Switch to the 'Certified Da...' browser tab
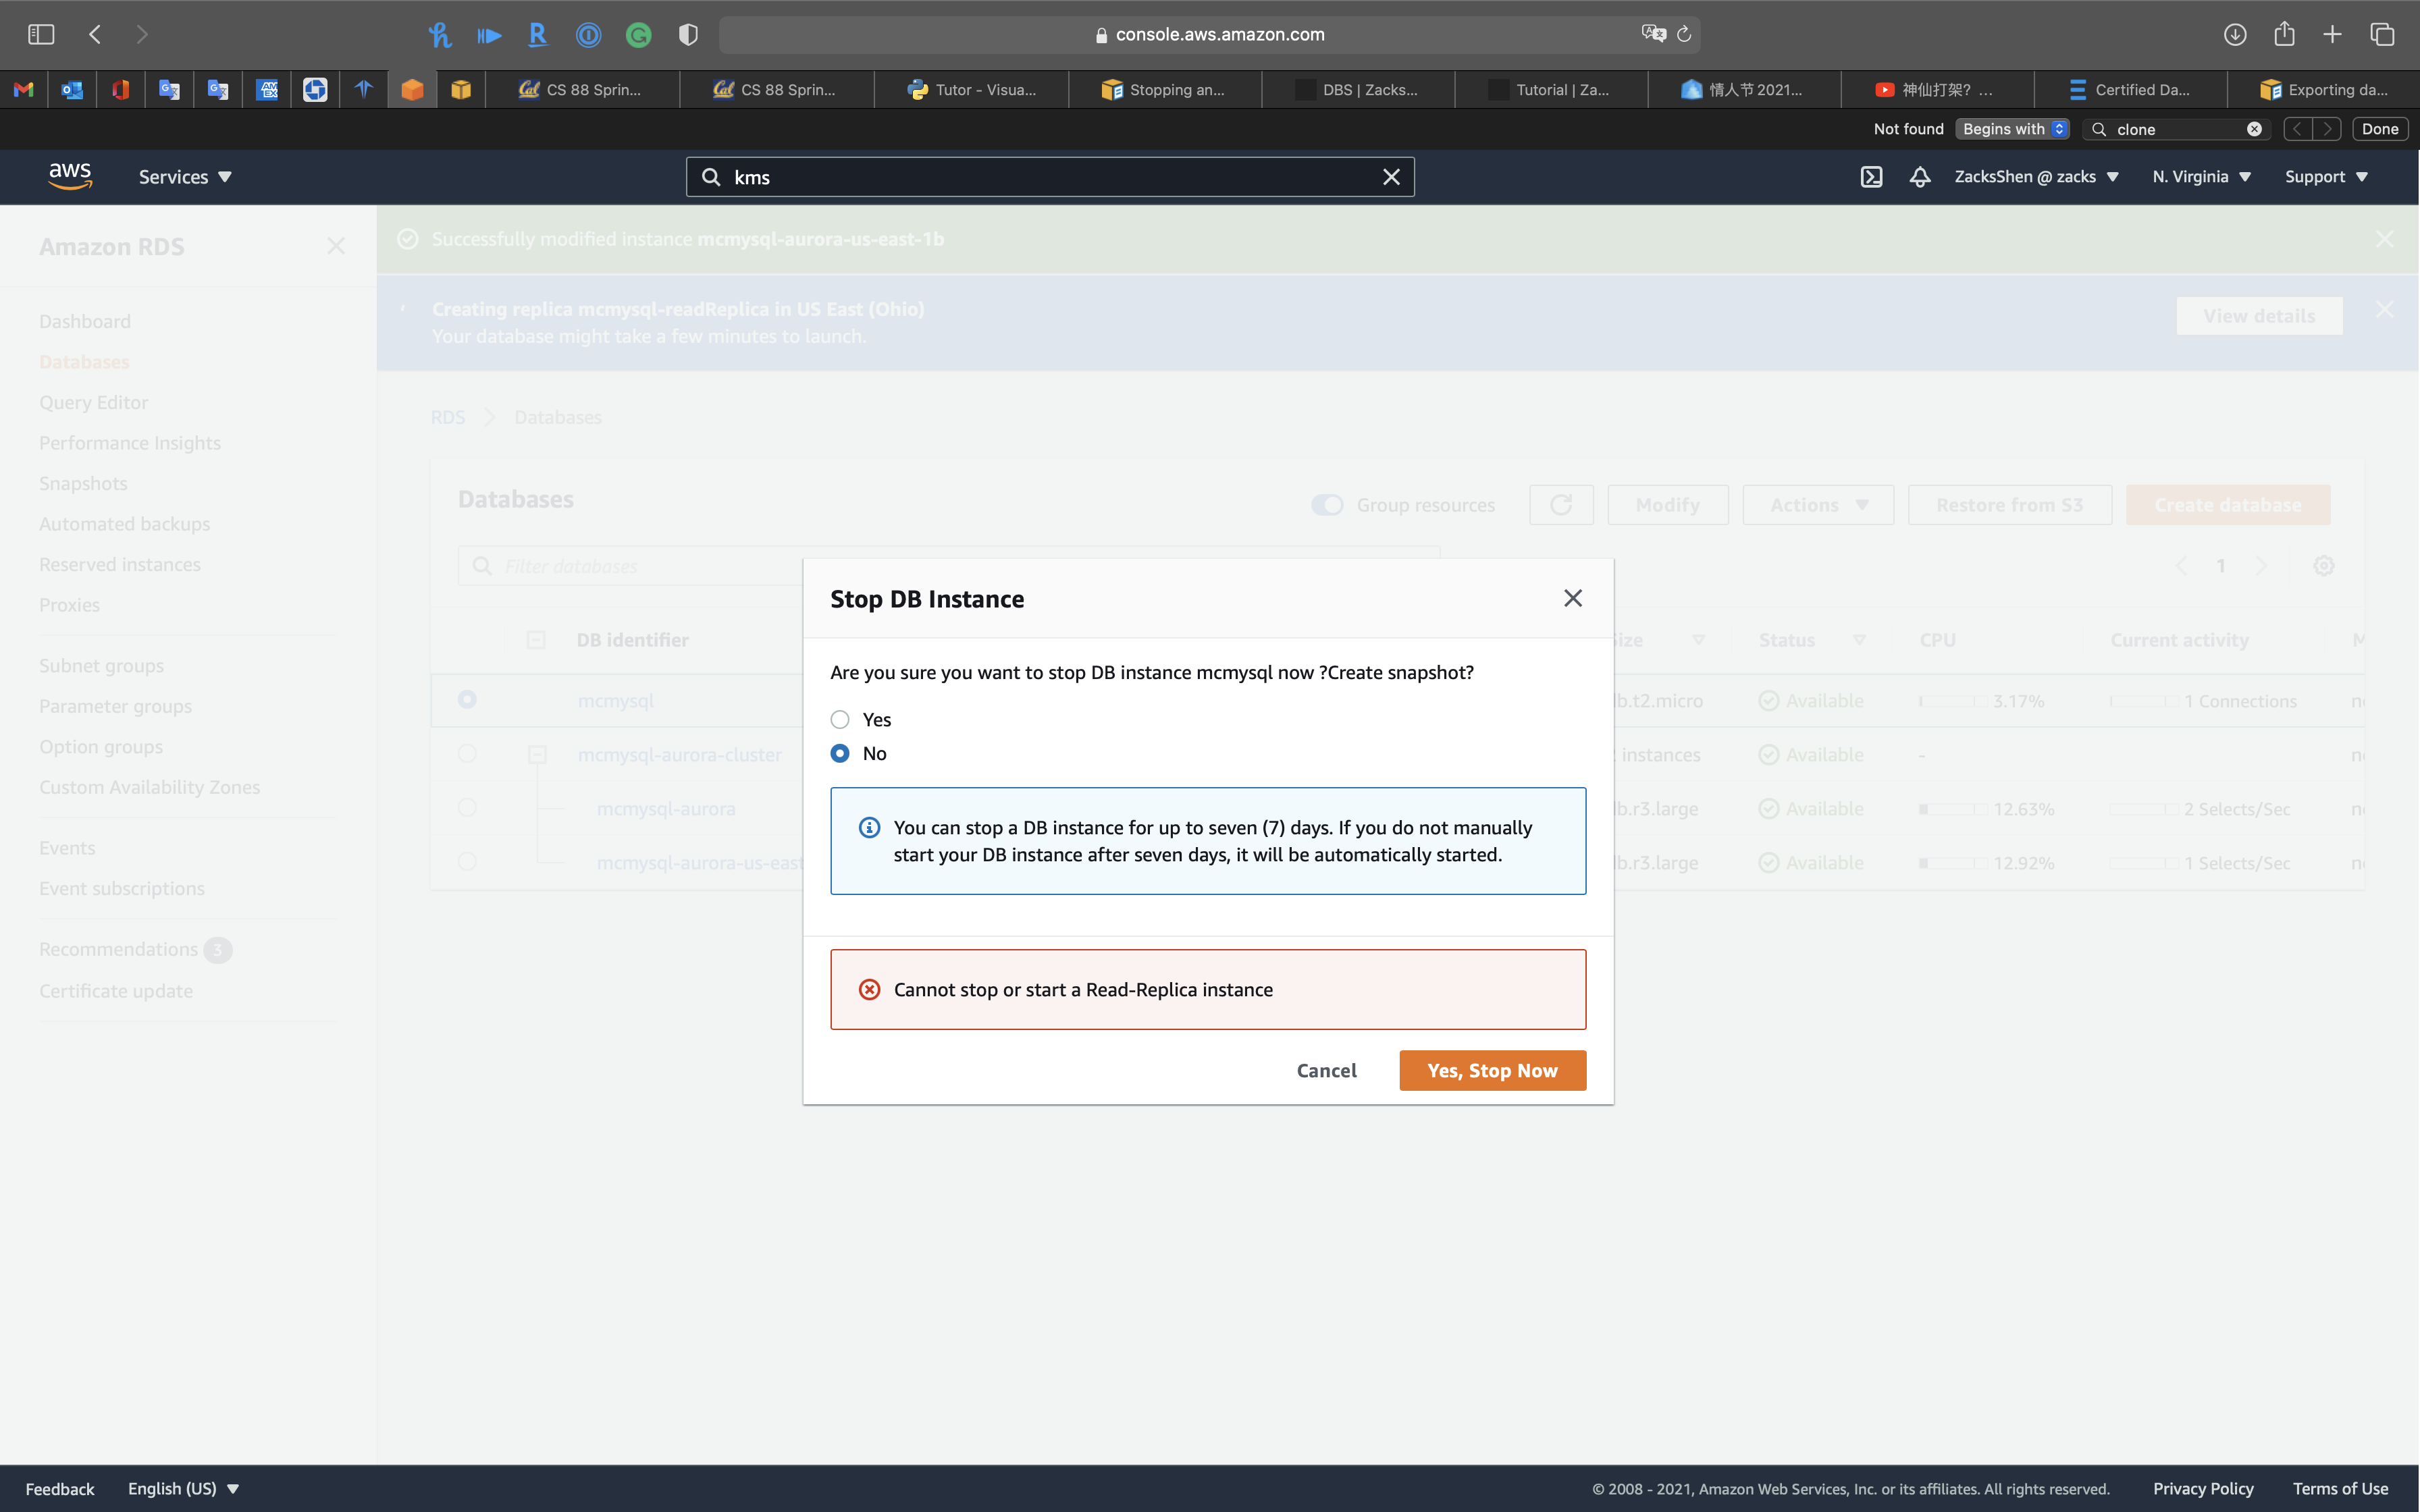Screen dimensions: 2420x1512 (2130, 90)
